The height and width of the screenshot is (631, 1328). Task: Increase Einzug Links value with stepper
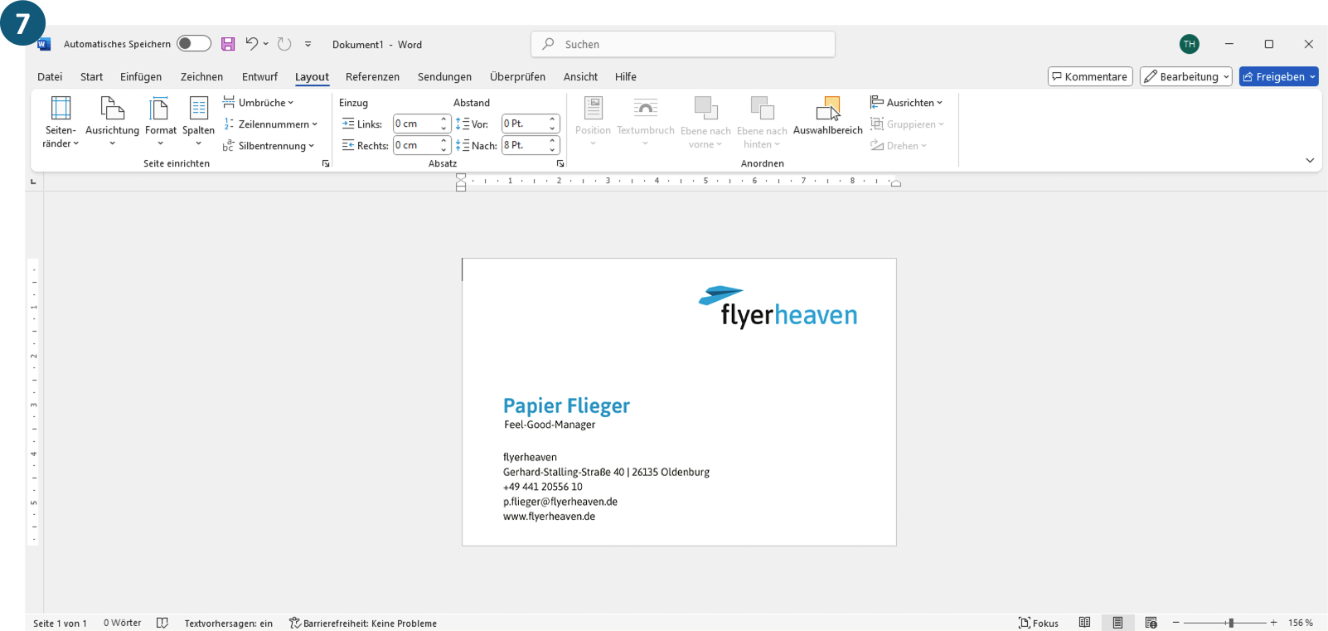[444, 119]
